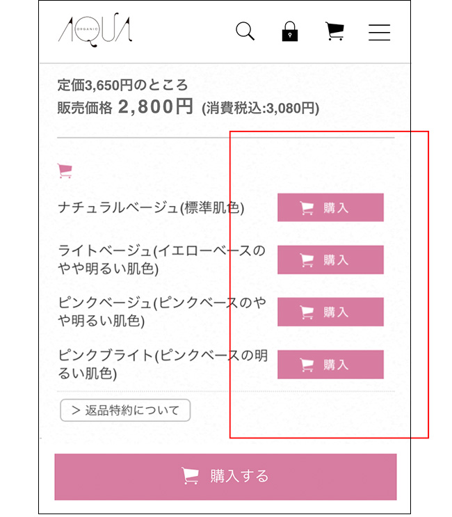Open the hamburger menu
Screen dimensions: 452x517
point(379,32)
